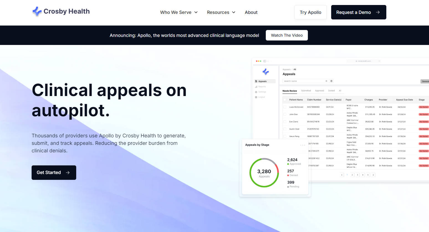
Task: Check the John Doe row checkbox
Action: (x=285, y=114)
